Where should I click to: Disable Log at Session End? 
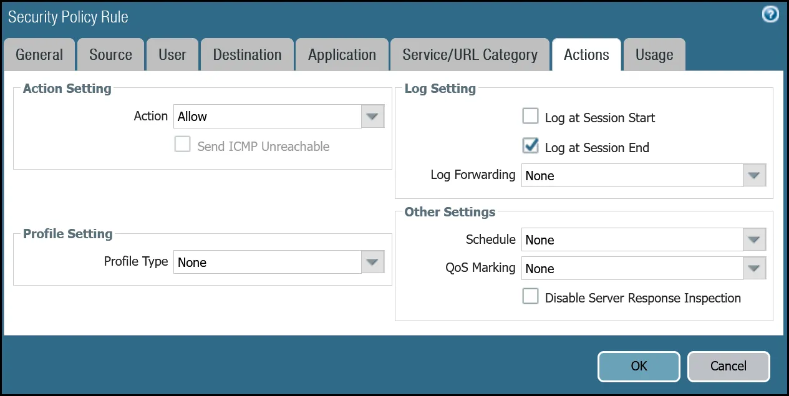click(530, 147)
